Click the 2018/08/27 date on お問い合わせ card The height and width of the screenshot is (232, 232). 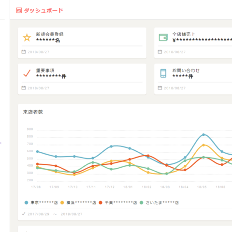[x=175, y=88]
